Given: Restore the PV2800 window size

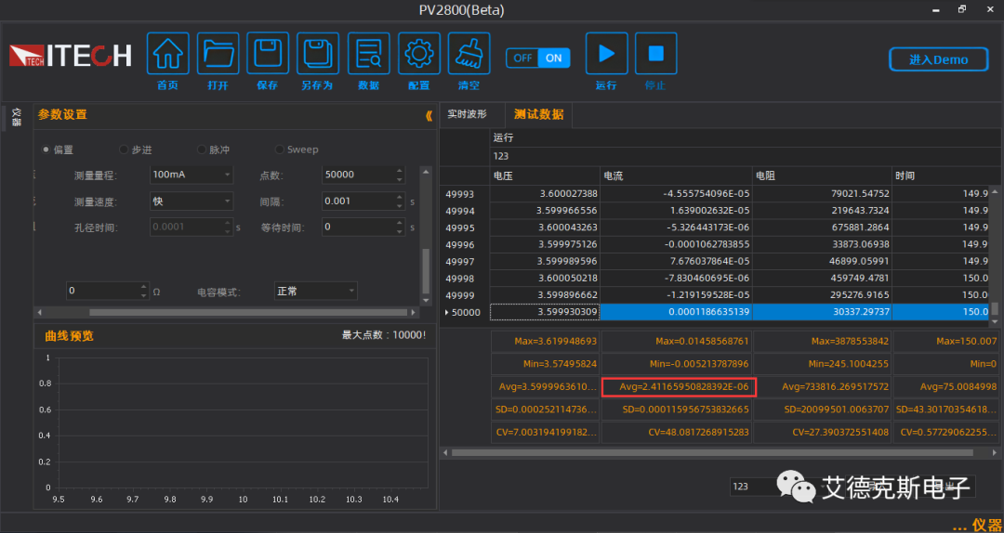Looking at the screenshot, I should click(x=962, y=9).
